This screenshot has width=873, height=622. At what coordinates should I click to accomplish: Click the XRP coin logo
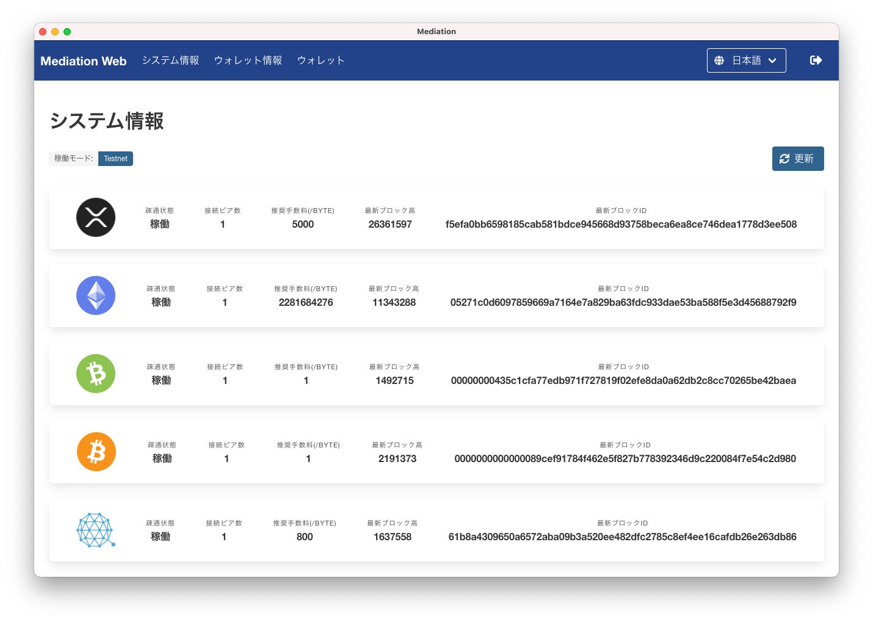point(96,217)
